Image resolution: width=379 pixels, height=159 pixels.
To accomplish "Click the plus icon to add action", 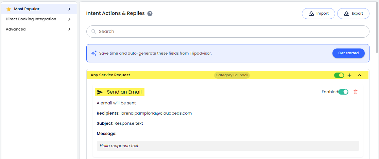I will (x=349, y=75).
